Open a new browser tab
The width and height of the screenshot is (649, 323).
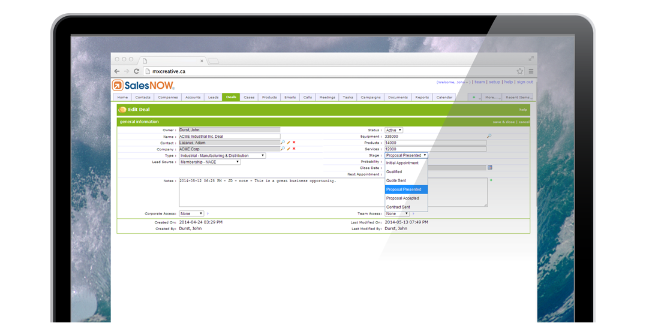pyautogui.click(x=213, y=61)
